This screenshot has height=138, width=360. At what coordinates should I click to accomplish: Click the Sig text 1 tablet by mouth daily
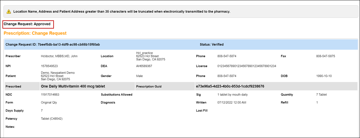(x=232, y=95)
